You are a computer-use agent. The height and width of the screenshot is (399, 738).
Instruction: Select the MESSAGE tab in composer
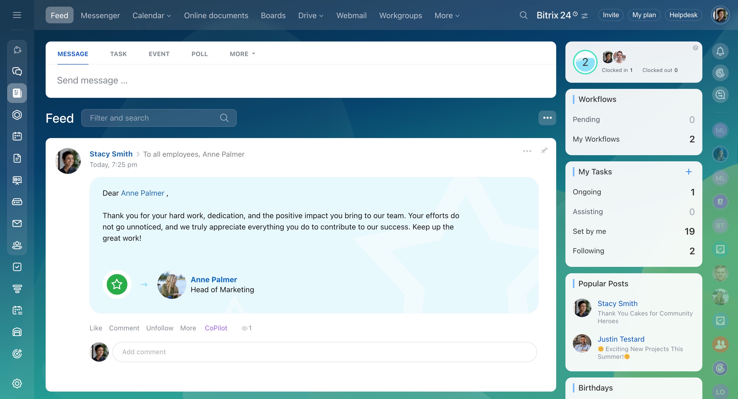click(73, 54)
